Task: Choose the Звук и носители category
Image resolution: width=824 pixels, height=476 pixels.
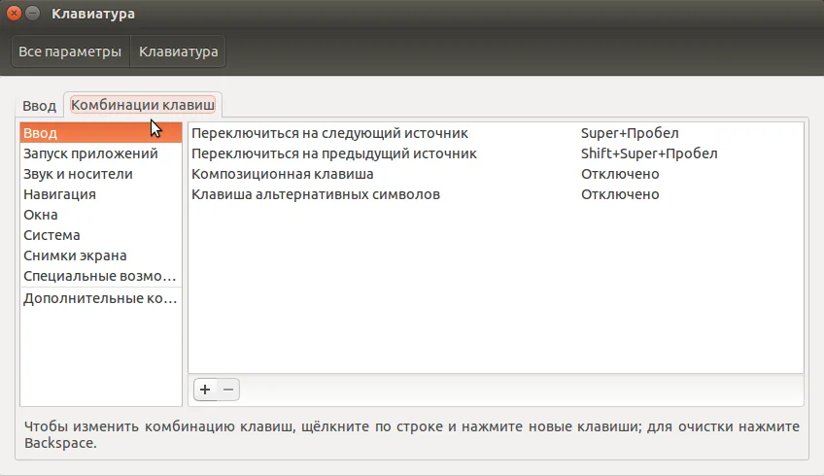Action: point(101,174)
